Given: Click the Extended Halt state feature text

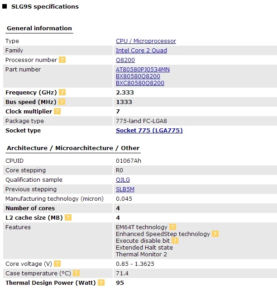Looking at the screenshot, I should coord(144,247).
